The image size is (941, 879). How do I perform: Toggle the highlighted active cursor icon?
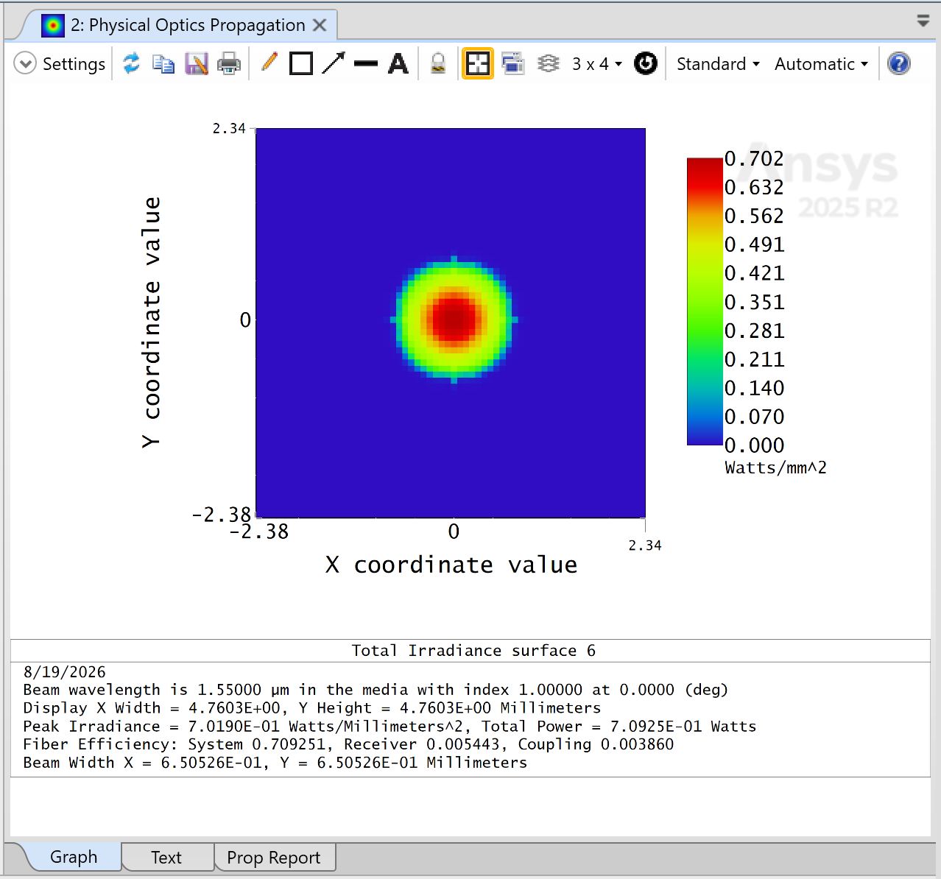pyautogui.click(x=478, y=63)
